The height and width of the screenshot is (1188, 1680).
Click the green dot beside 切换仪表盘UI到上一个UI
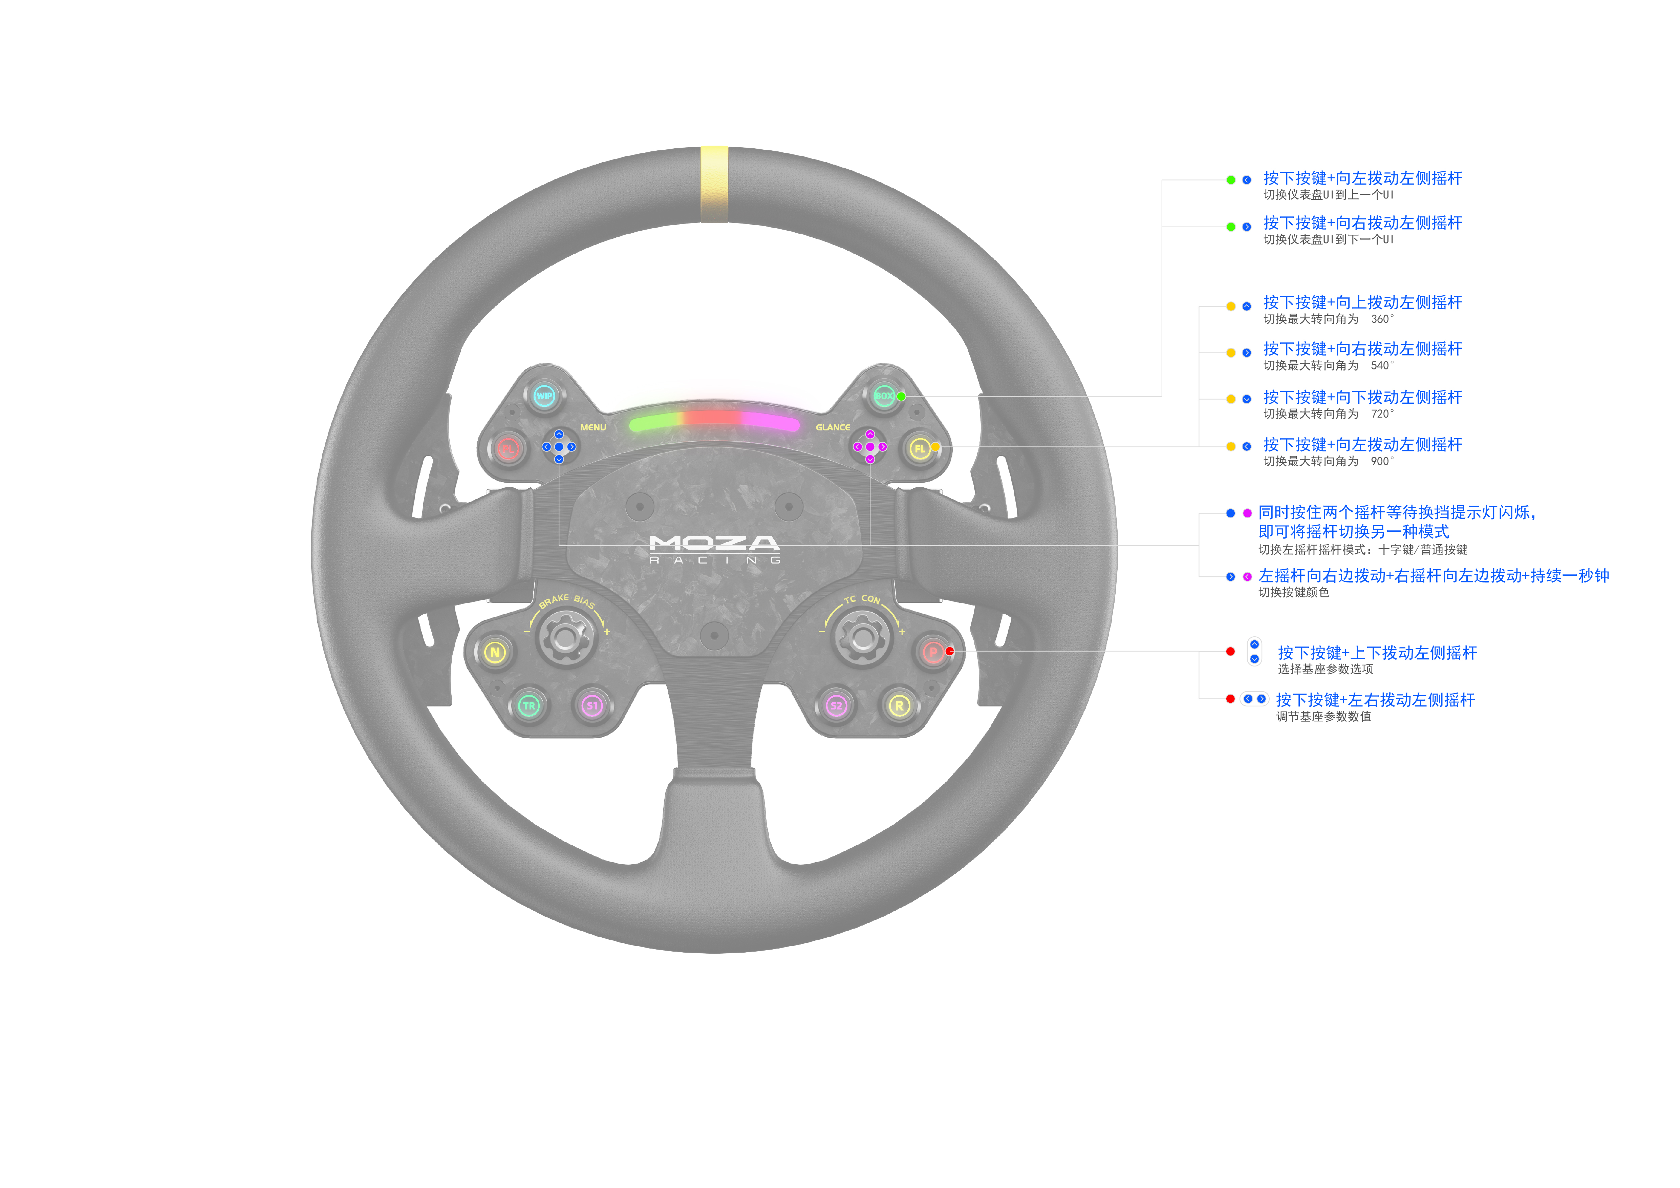tap(1231, 180)
